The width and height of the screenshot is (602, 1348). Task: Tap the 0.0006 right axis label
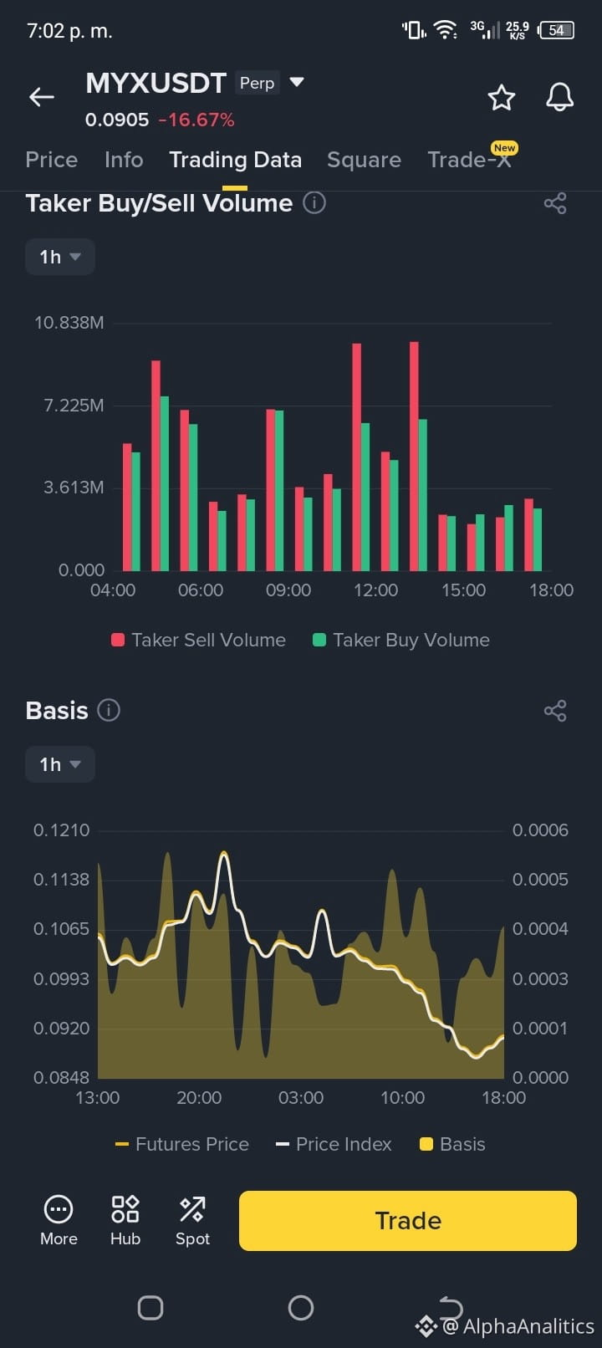[x=540, y=830]
